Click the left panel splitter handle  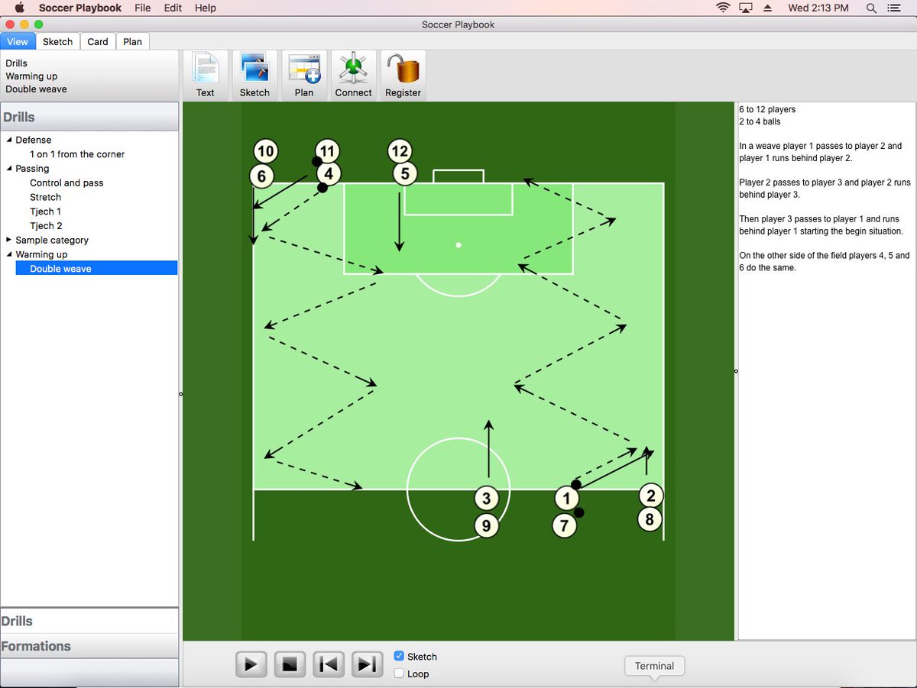tap(181, 394)
